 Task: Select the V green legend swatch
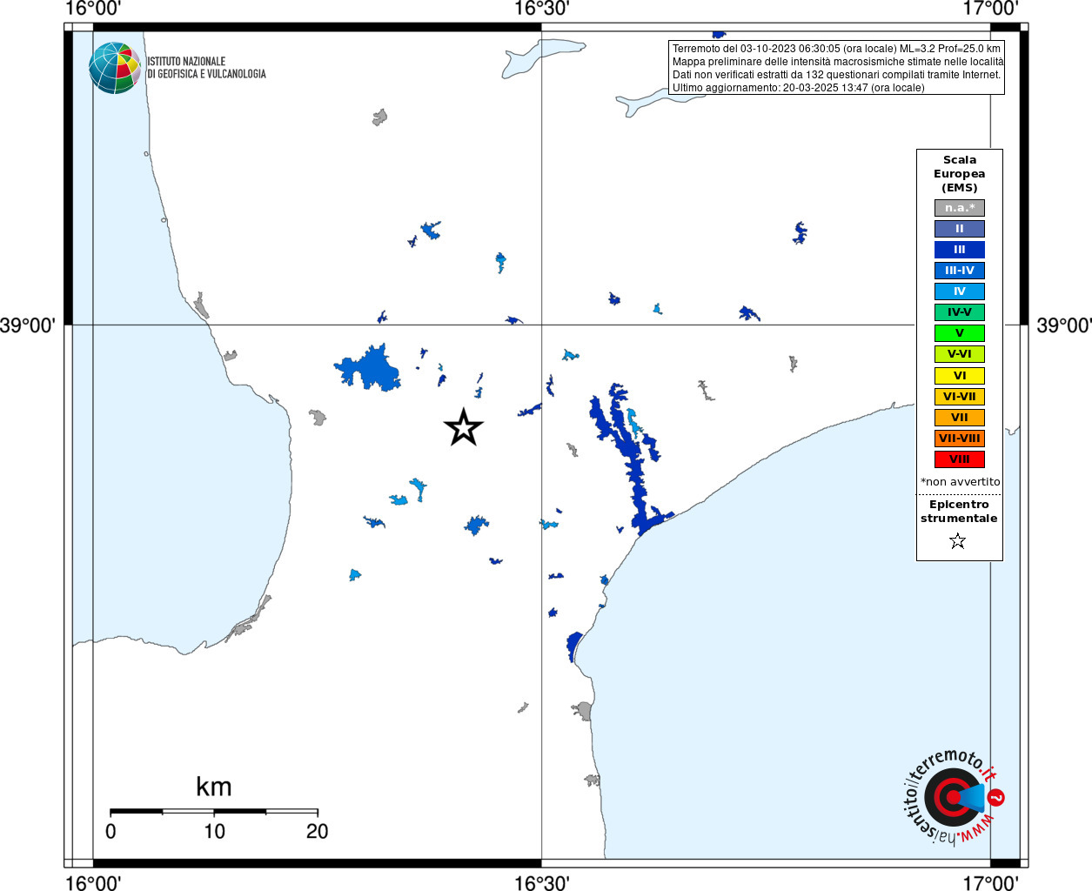pos(959,333)
